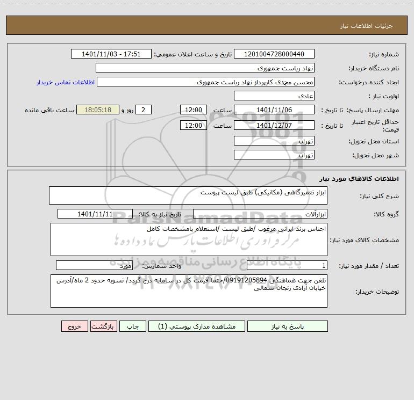This screenshot has height=400, width=414.
Task: Click label 'توضیحات خریدار:'
Action: (377, 292)
